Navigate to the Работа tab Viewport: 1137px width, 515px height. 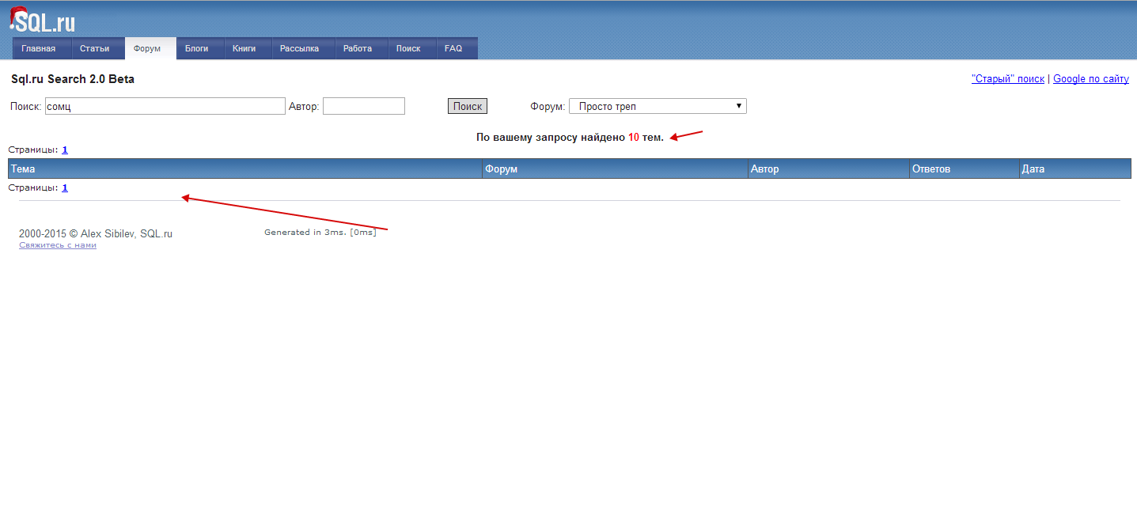[358, 48]
